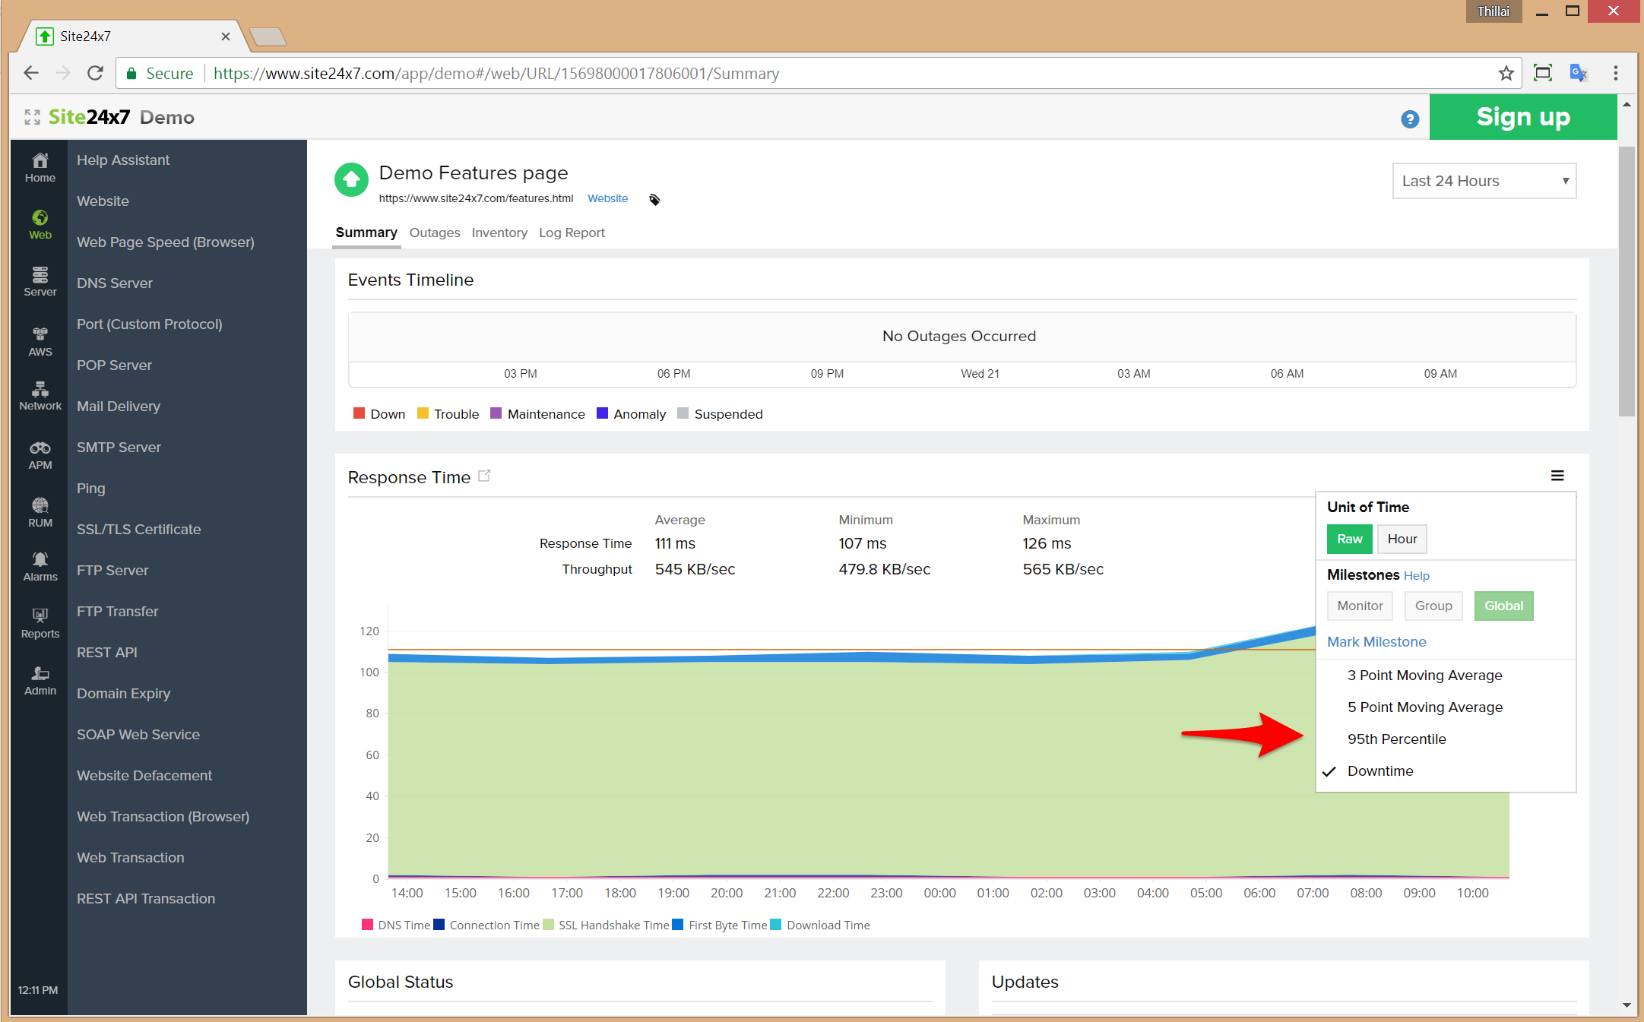Collapse the sidebar using expand arrows icon
Image resolution: width=1644 pixels, height=1022 pixels.
coord(32,117)
